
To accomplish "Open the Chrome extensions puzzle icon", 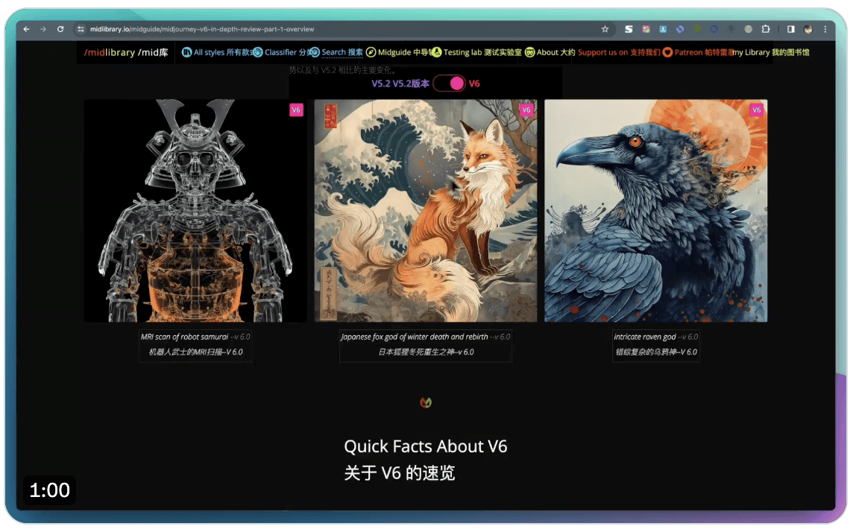I will pyautogui.click(x=765, y=29).
